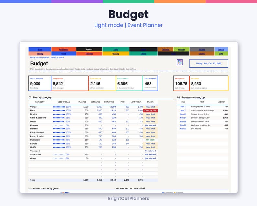Screen dimensions: 257x206
Task: Switch to the Timeline tab
Action: (x=89, y=54)
